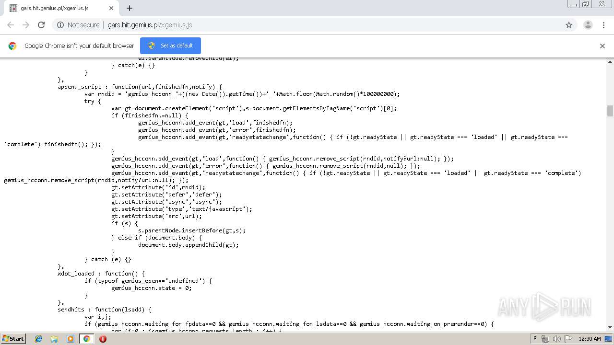Close the gars.hit.gemius.pl tab
The height and width of the screenshot is (345, 614).
point(111,8)
